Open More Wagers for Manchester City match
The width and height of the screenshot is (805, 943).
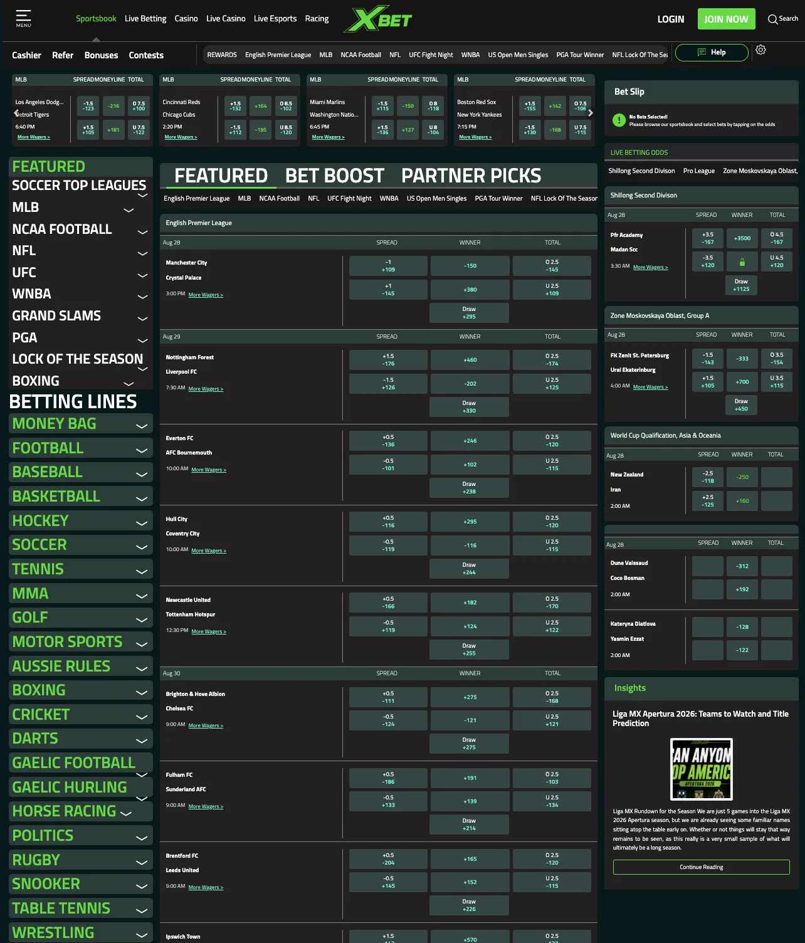(206, 295)
